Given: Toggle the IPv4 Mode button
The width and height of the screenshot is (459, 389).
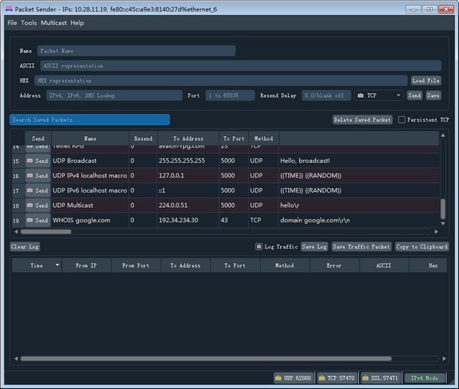Looking at the screenshot, I should tap(425, 378).
